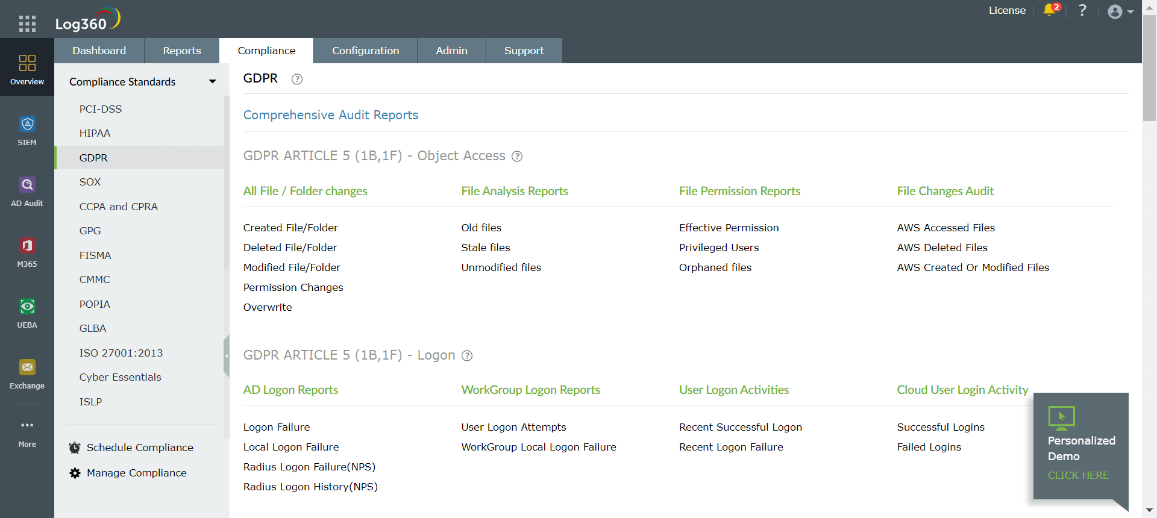Open the apps grid launcher icon

click(x=27, y=23)
